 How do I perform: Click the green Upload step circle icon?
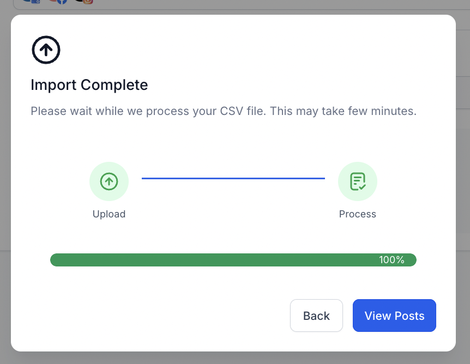pos(109,181)
